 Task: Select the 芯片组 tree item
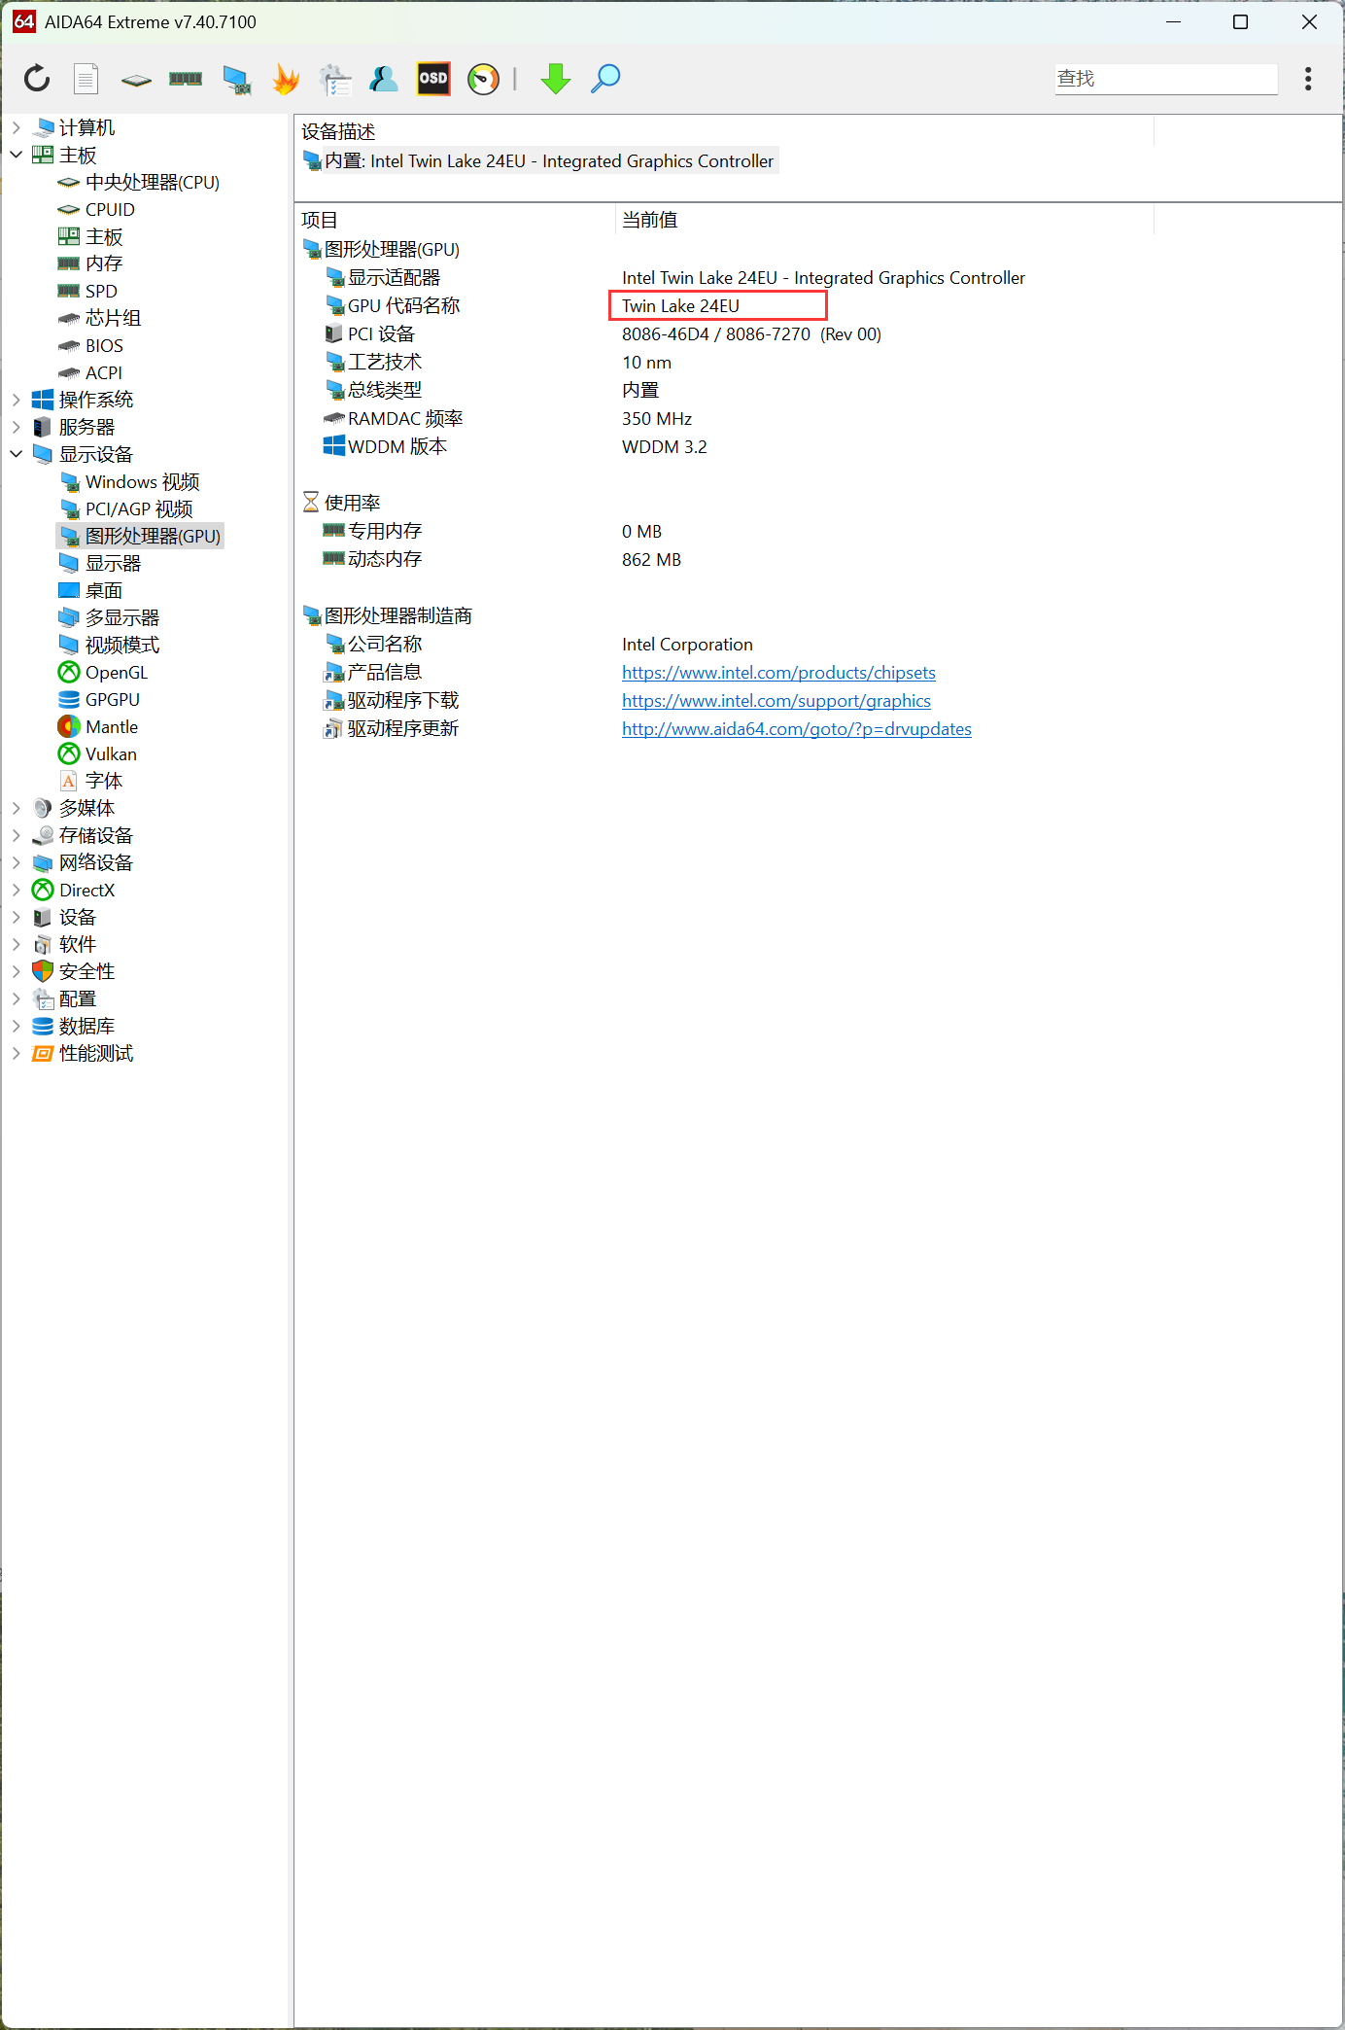99,318
